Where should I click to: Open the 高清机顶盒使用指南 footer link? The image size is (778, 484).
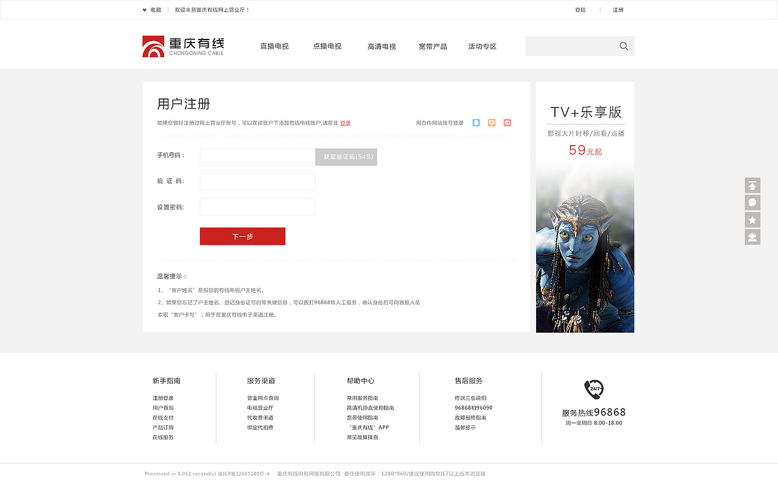[x=370, y=408]
